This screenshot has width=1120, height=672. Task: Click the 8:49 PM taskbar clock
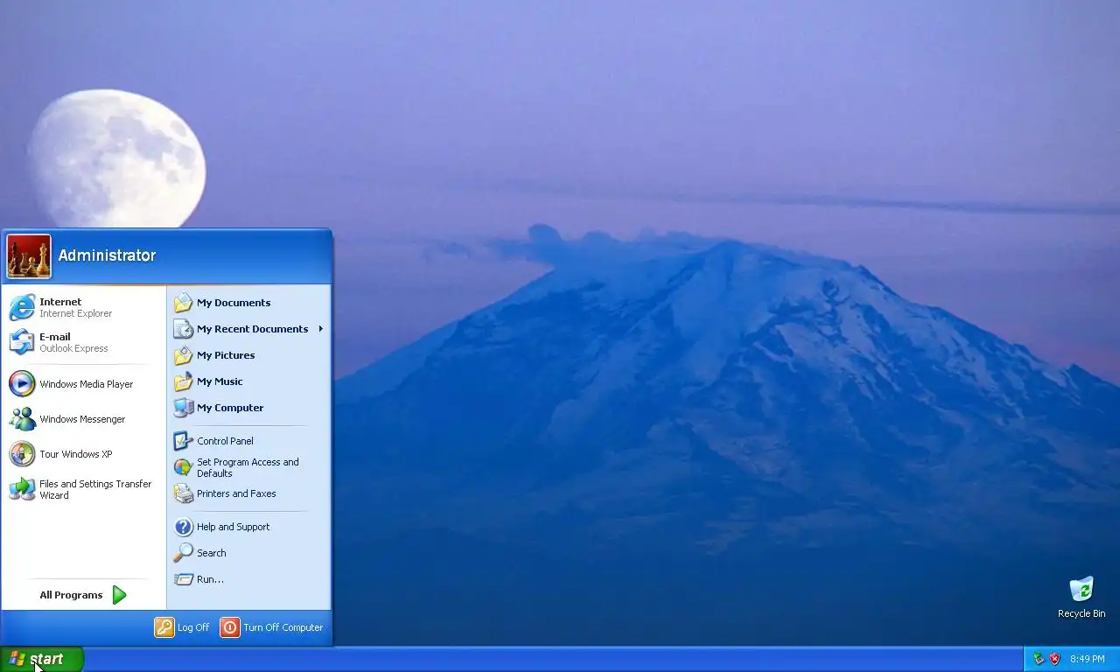(1088, 659)
